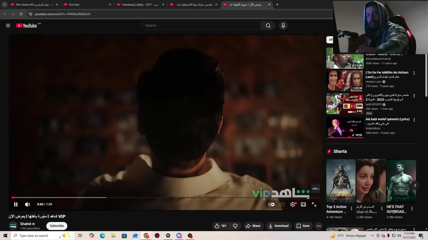This screenshot has width=428, height=240.
Task: Go to the YouTube home logo
Action: coord(26,26)
